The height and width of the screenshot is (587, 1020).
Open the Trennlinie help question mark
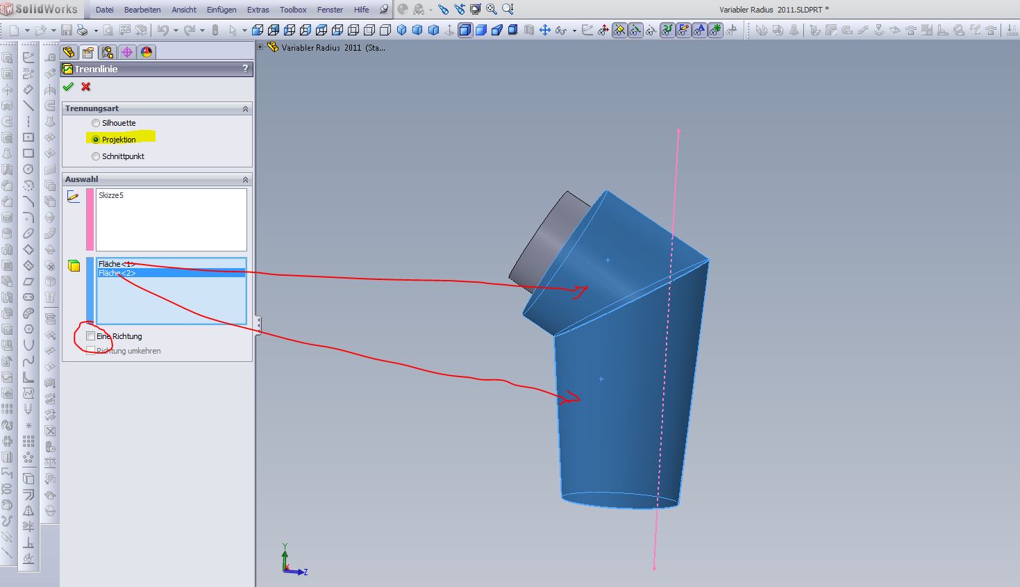[245, 69]
